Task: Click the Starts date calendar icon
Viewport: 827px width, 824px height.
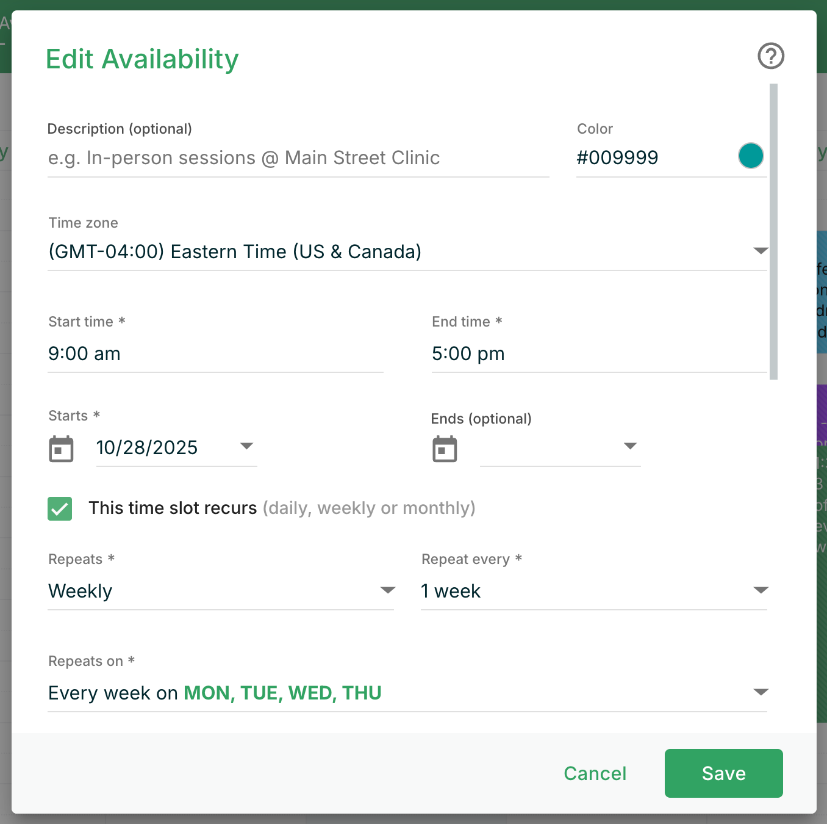Action: point(61,449)
